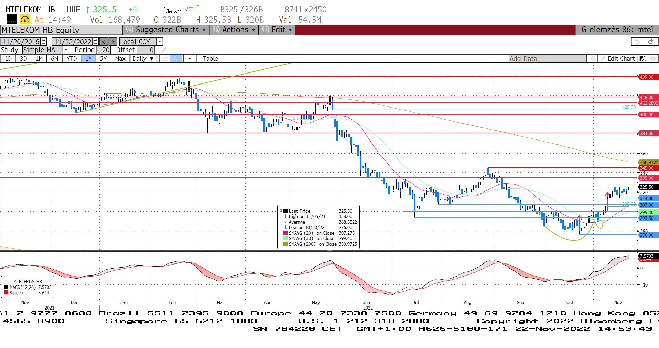Select the 1M range
The height and width of the screenshot is (348, 659).
tap(39, 59)
